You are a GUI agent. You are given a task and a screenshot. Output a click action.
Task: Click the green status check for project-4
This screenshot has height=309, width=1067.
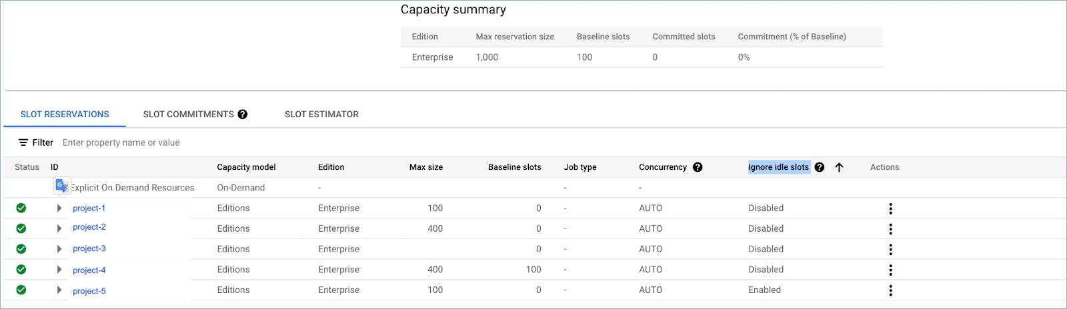click(x=21, y=270)
